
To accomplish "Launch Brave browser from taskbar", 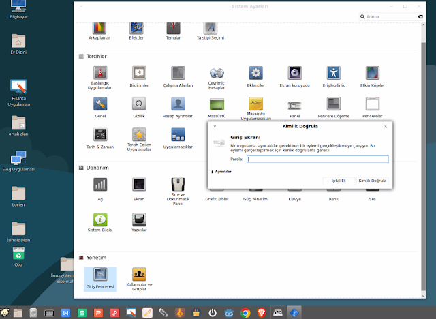I will click(261, 313).
